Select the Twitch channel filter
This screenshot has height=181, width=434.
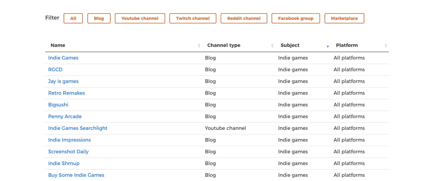[193, 18]
